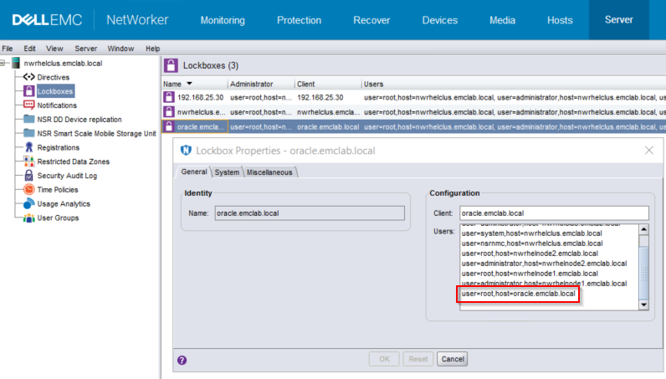Click the Name field in Identity
Screen dimensions: 666x379
pos(310,213)
